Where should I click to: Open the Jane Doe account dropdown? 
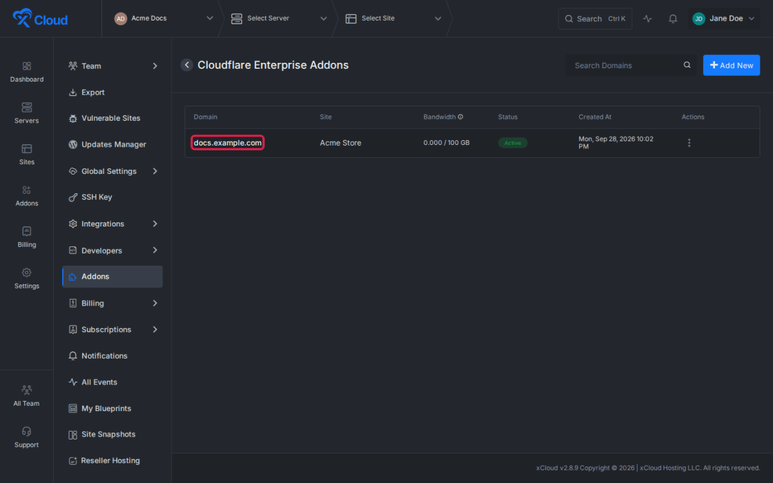click(723, 19)
